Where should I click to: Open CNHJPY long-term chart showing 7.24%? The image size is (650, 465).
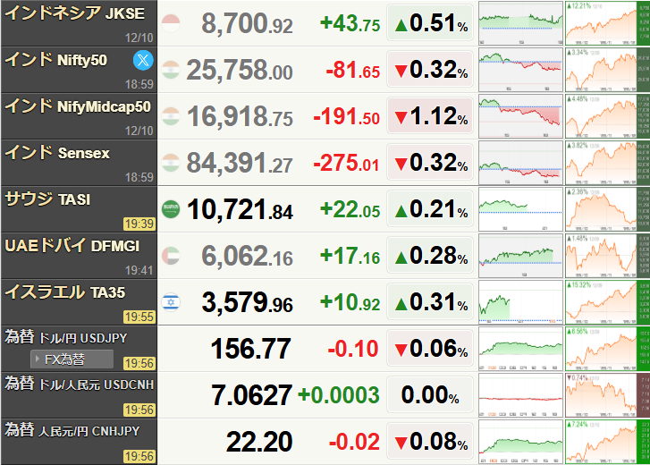pos(608,442)
